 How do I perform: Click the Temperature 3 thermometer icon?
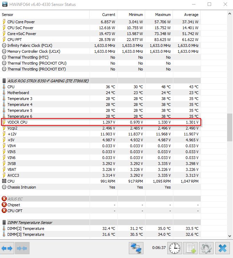pyautogui.click(x=4, y=99)
